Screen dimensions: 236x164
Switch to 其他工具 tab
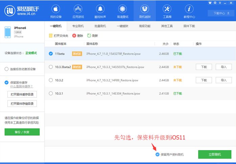(167, 26)
